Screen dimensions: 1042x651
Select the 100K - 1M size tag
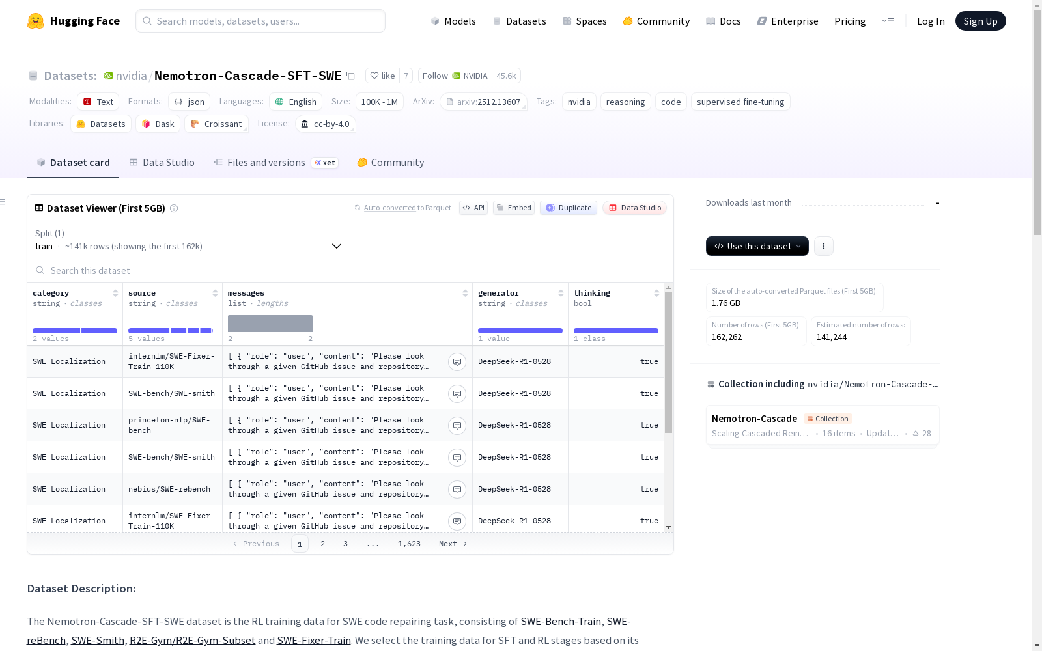(x=380, y=102)
